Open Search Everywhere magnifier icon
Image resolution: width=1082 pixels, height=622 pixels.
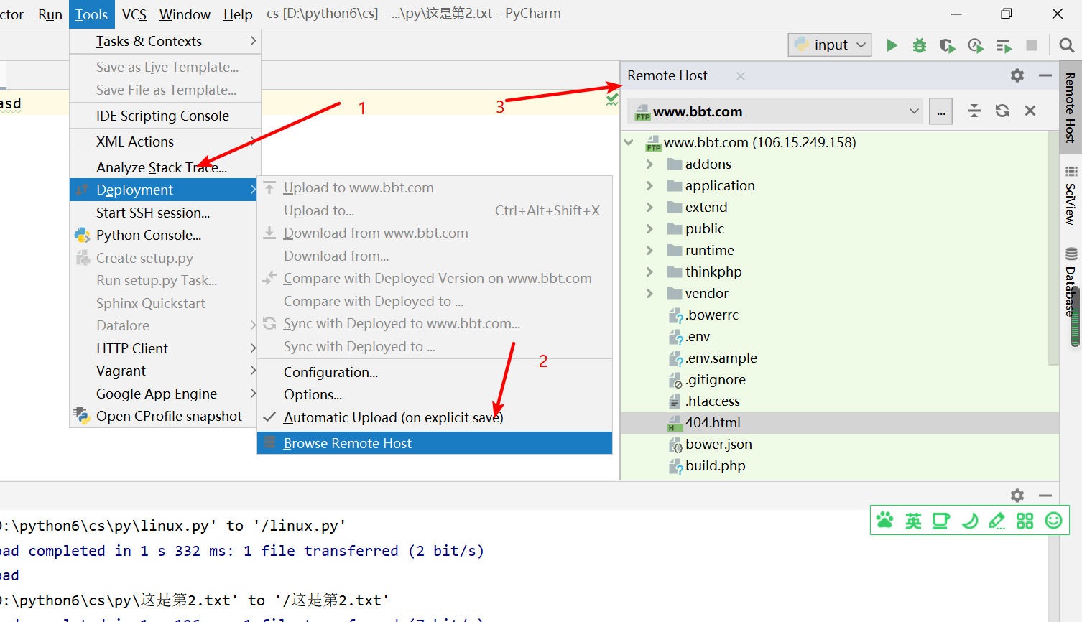pyautogui.click(x=1067, y=45)
